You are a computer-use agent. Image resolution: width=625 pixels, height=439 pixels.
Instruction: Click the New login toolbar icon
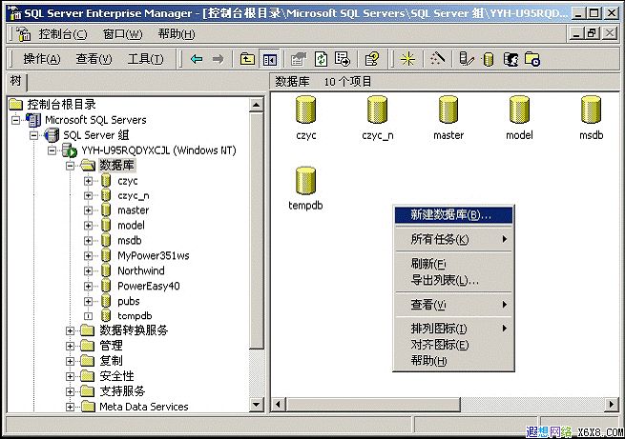(x=510, y=59)
